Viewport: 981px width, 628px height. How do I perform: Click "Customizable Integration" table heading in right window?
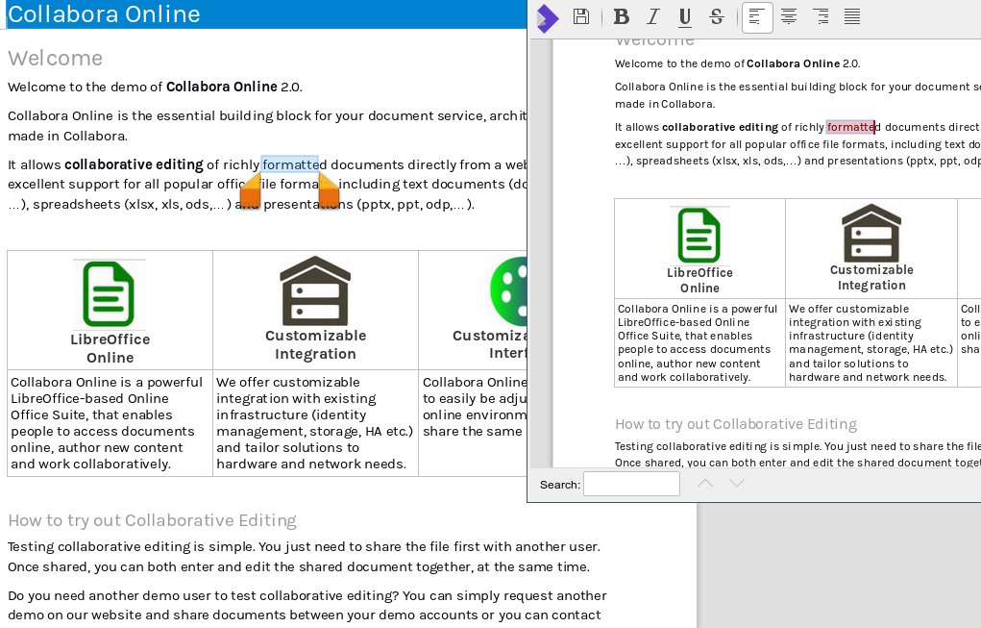(x=871, y=277)
